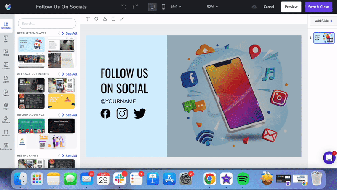Previous arrow for Recent Templates
The image size is (337, 190).
[59, 33]
